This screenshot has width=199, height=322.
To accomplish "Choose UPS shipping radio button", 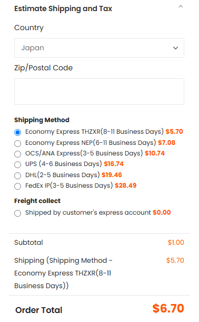I will 17,164.
